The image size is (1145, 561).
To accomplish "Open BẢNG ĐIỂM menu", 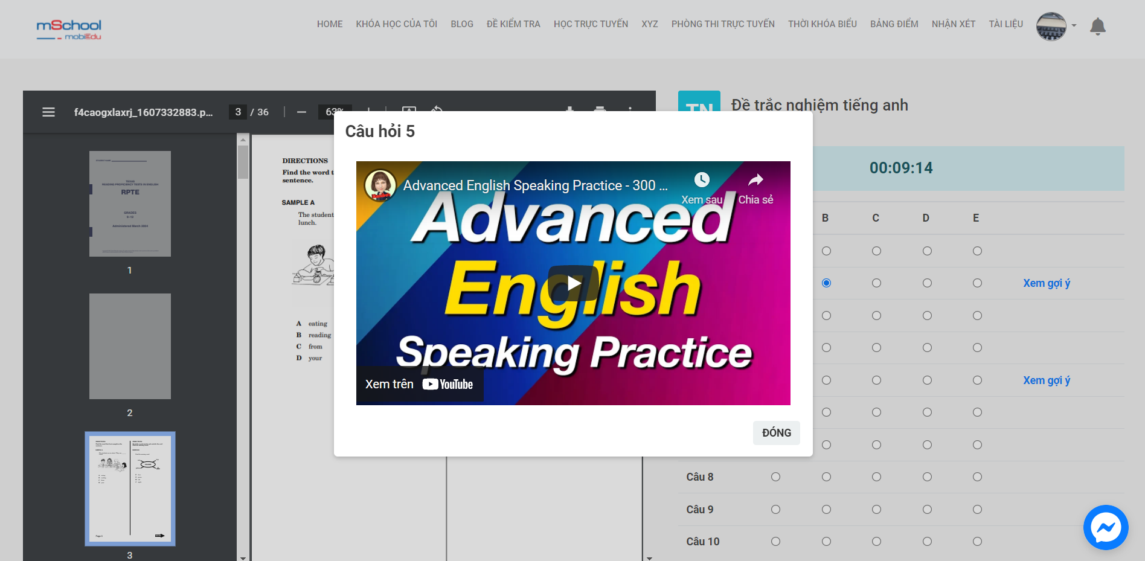I will [x=894, y=24].
